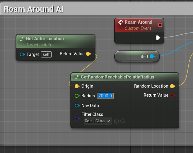Click the Roam Around exec output pin
The width and height of the screenshot is (193, 153).
[158, 38]
